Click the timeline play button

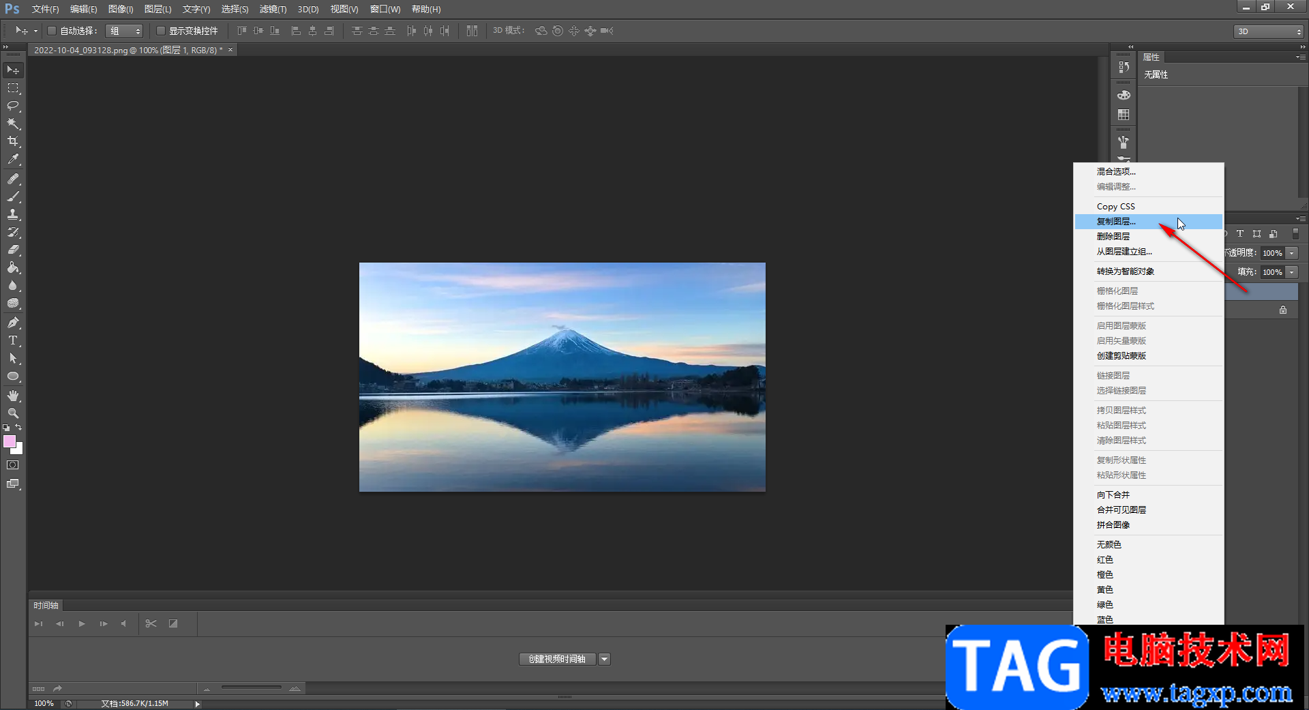pyautogui.click(x=82, y=623)
